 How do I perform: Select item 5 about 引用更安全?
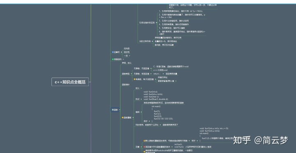pyautogui.click(x=172, y=28)
